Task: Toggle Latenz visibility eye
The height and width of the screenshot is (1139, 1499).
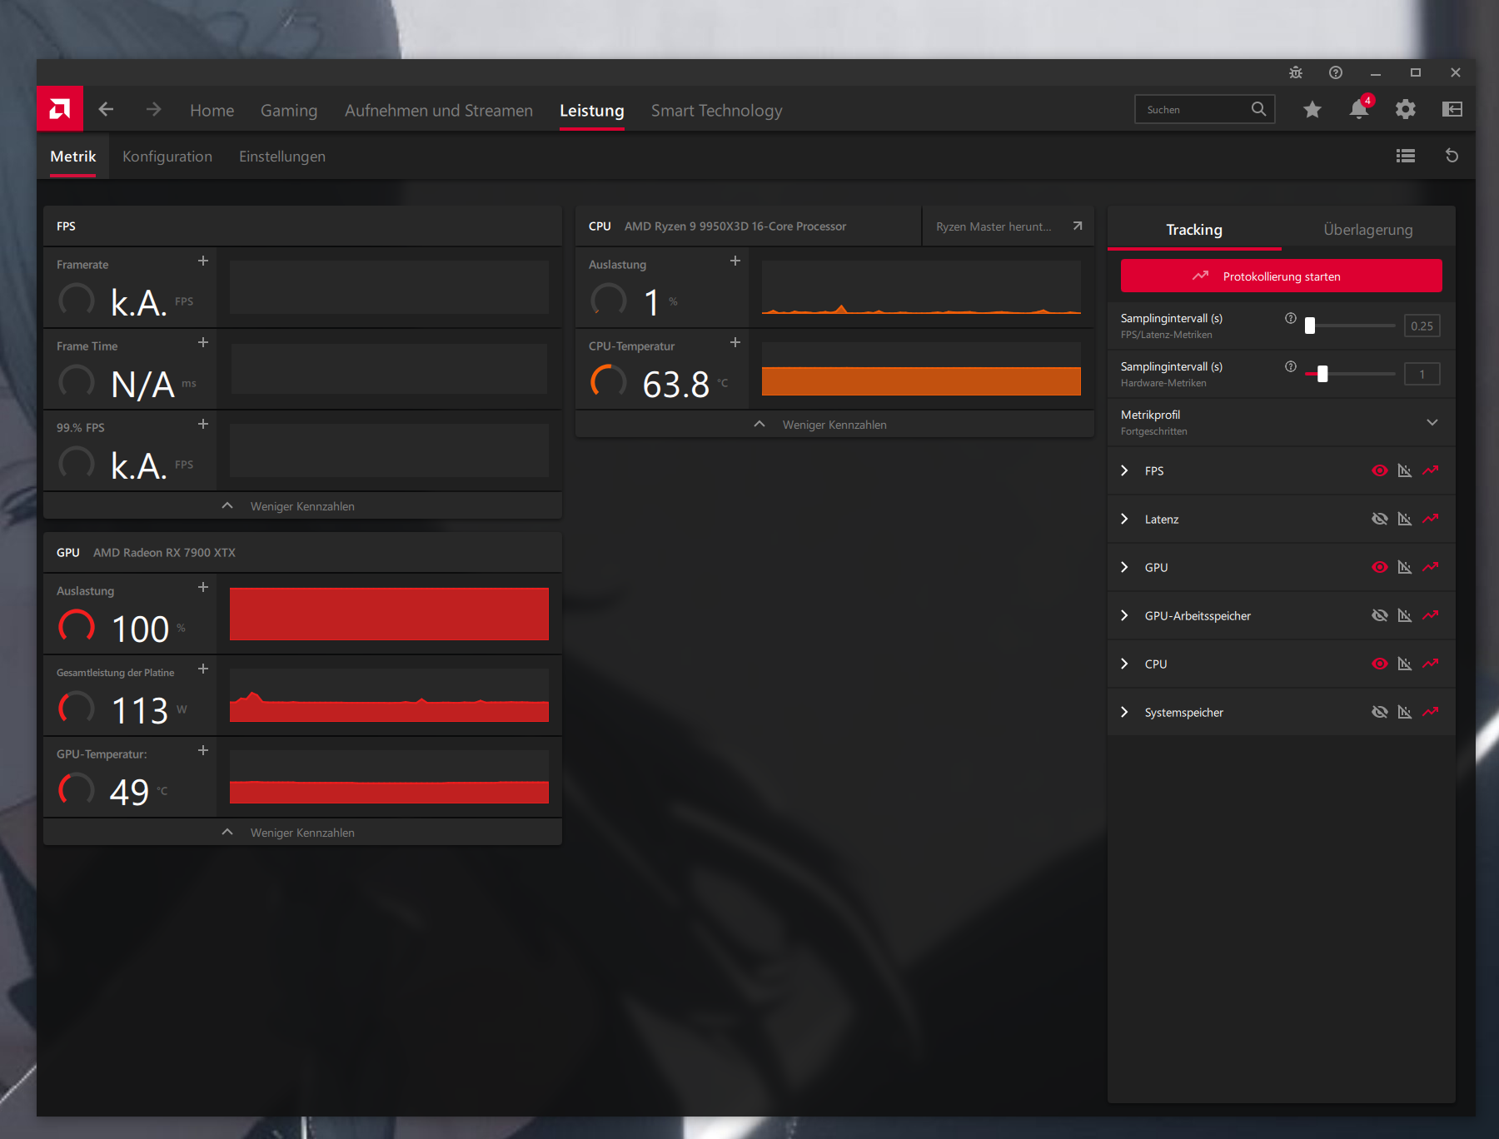Action: coord(1380,519)
